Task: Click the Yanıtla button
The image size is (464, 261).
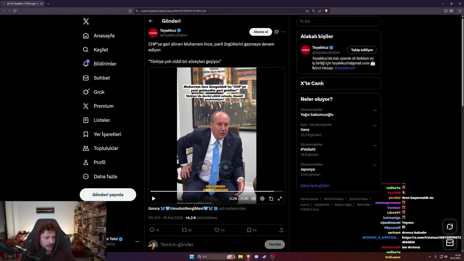Action: point(275,244)
